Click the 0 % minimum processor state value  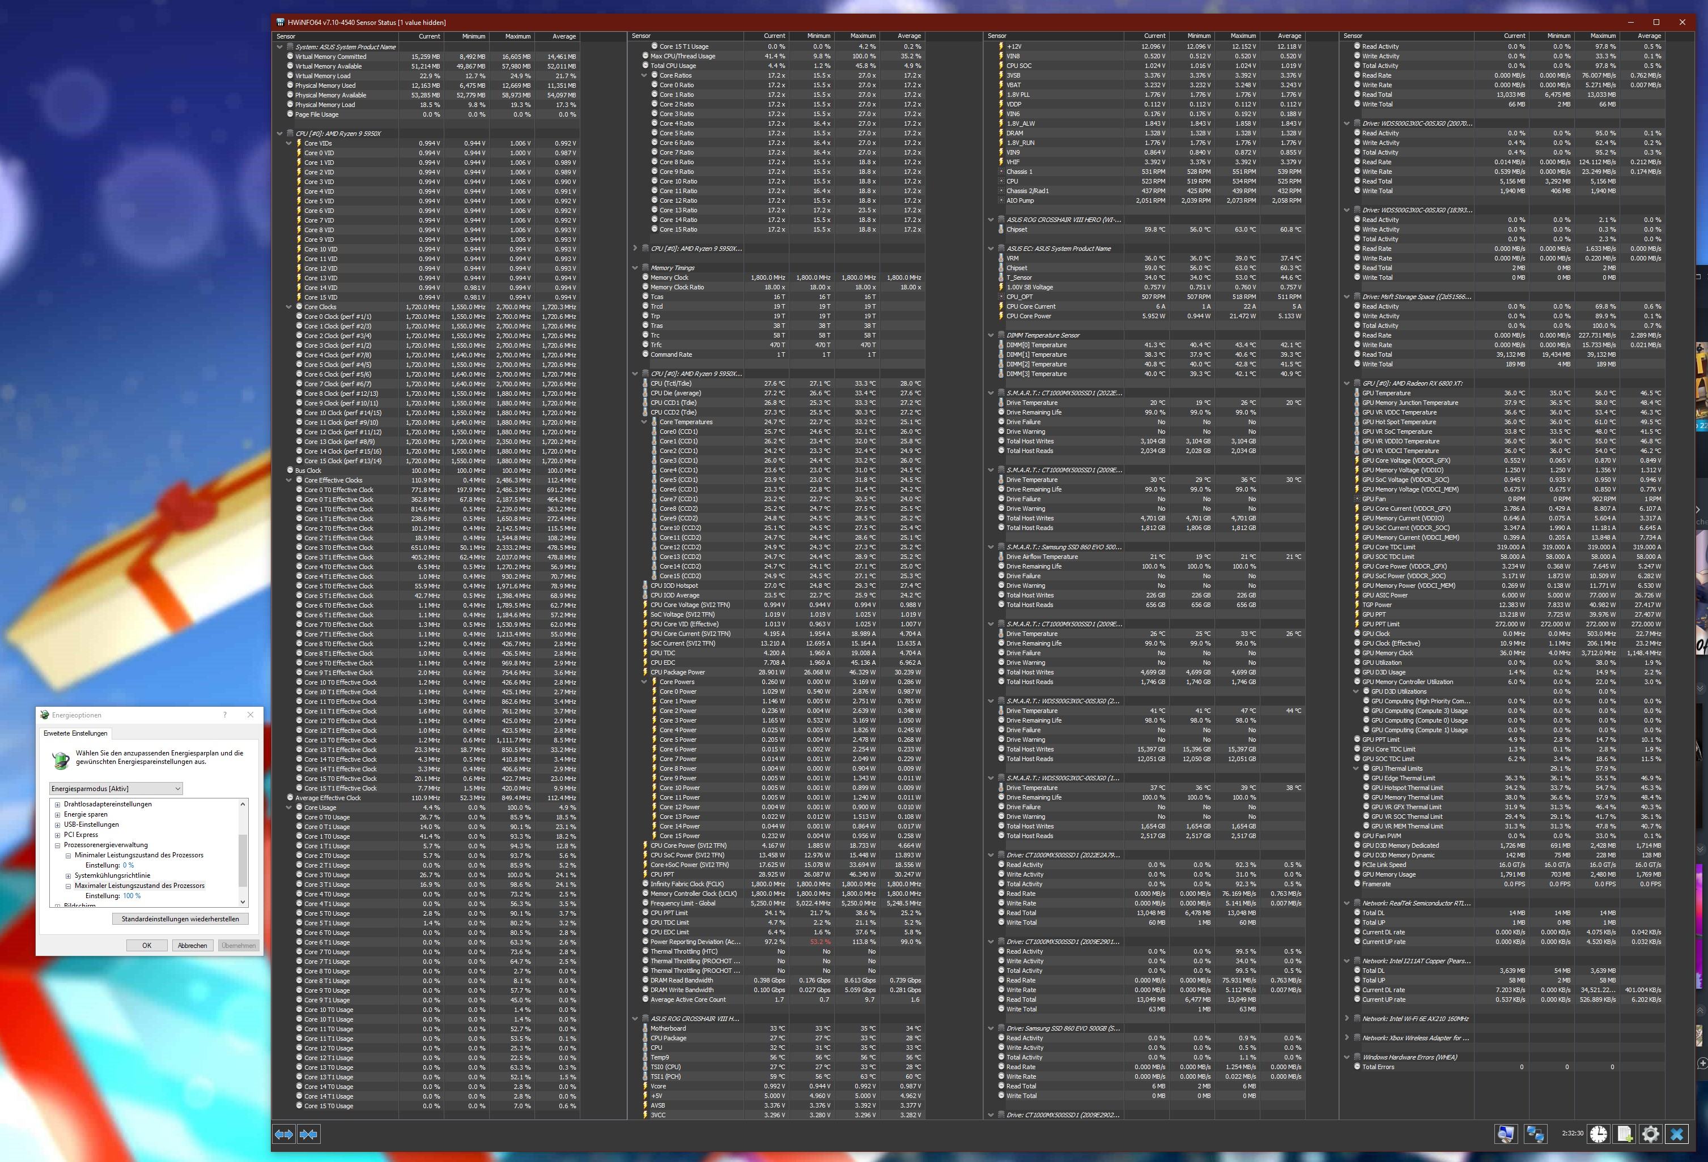pyautogui.click(x=129, y=865)
